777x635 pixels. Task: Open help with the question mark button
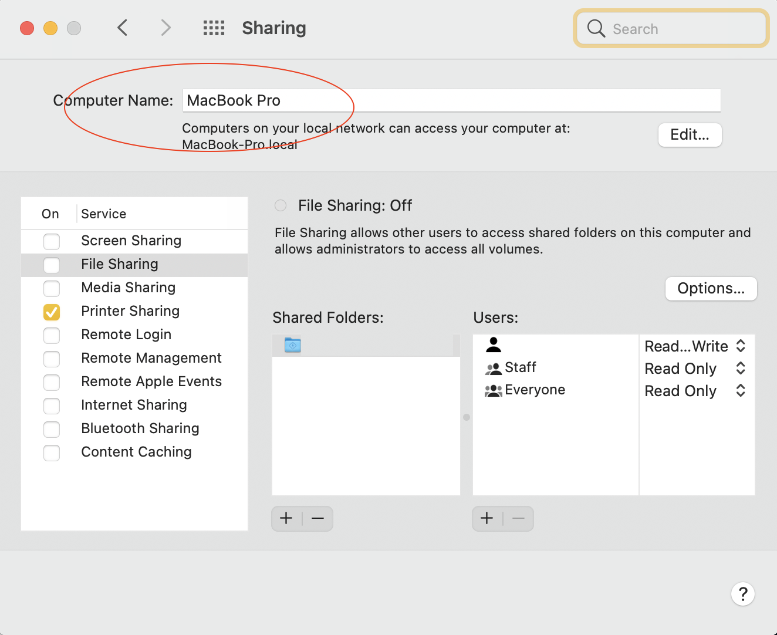click(742, 594)
